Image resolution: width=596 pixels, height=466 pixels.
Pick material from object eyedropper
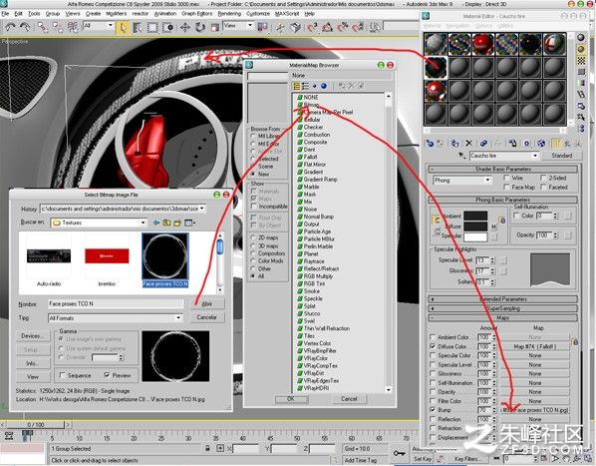point(462,156)
